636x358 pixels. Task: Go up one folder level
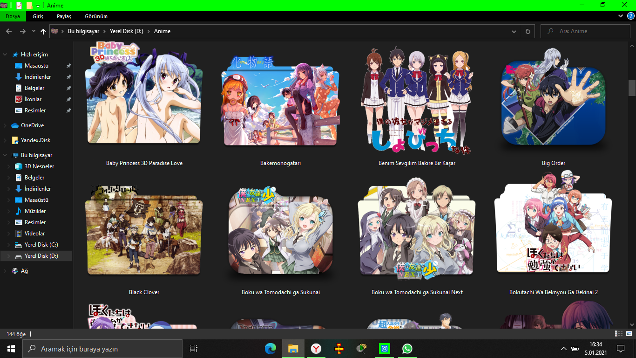[43, 31]
